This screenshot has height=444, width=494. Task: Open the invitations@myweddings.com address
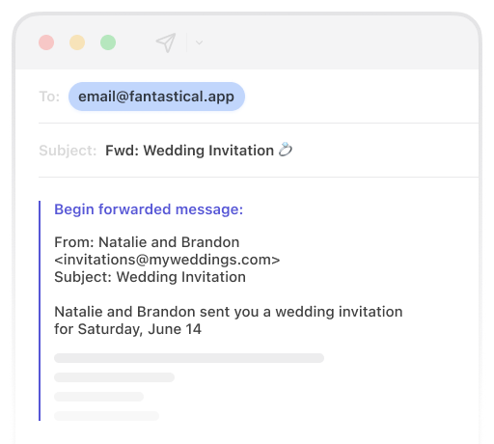pos(167,260)
